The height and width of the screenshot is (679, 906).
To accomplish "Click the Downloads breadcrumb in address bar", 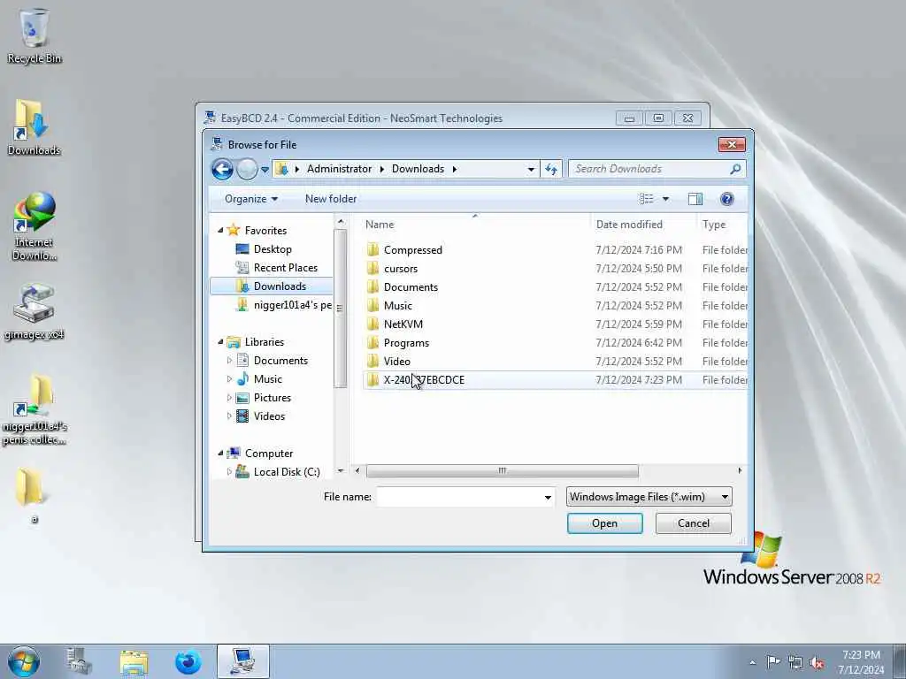I will (x=418, y=169).
